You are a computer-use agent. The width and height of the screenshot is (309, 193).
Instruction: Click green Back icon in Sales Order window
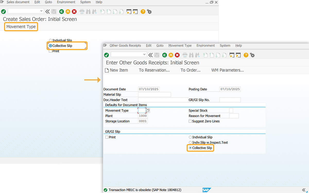click(61, 12)
